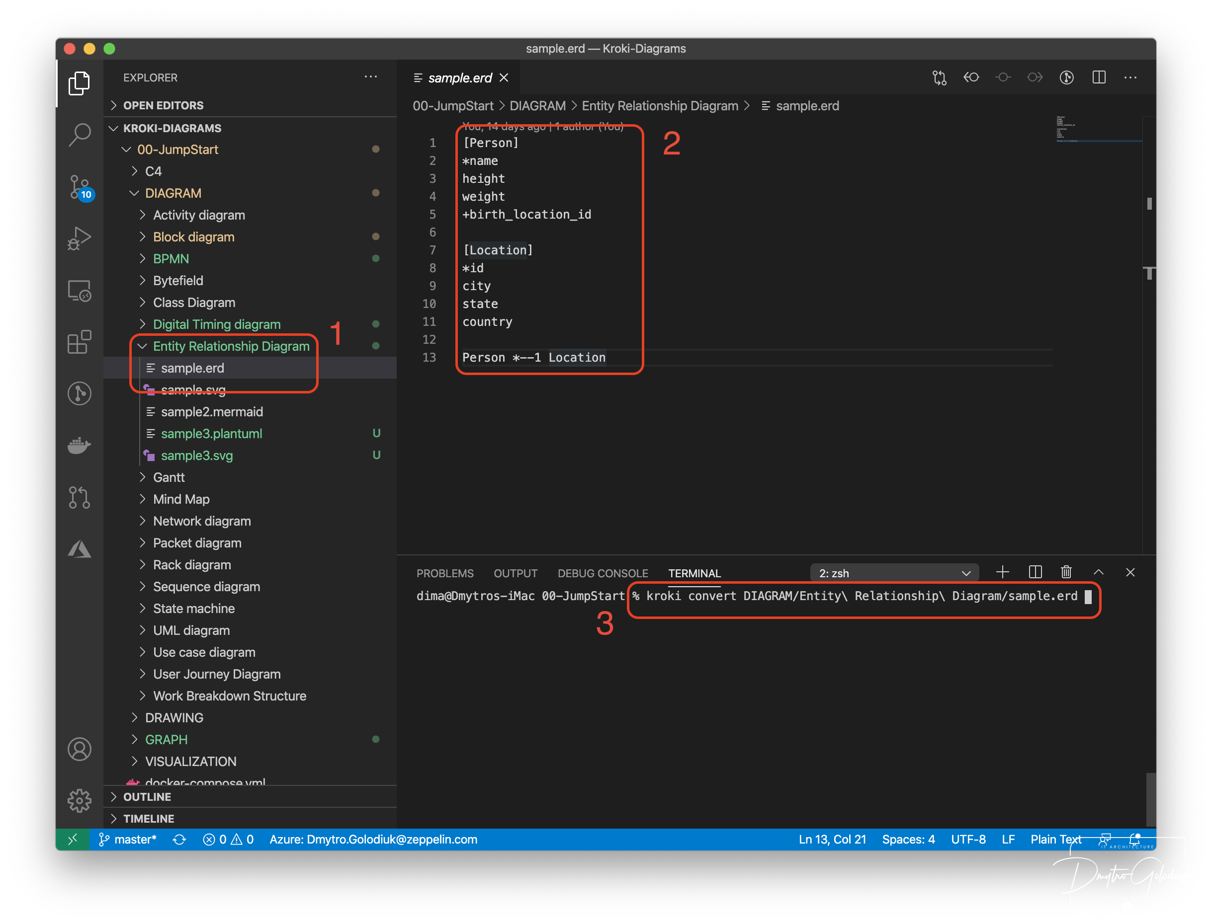Click line 13 Person *--1 Location

(x=533, y=358)
